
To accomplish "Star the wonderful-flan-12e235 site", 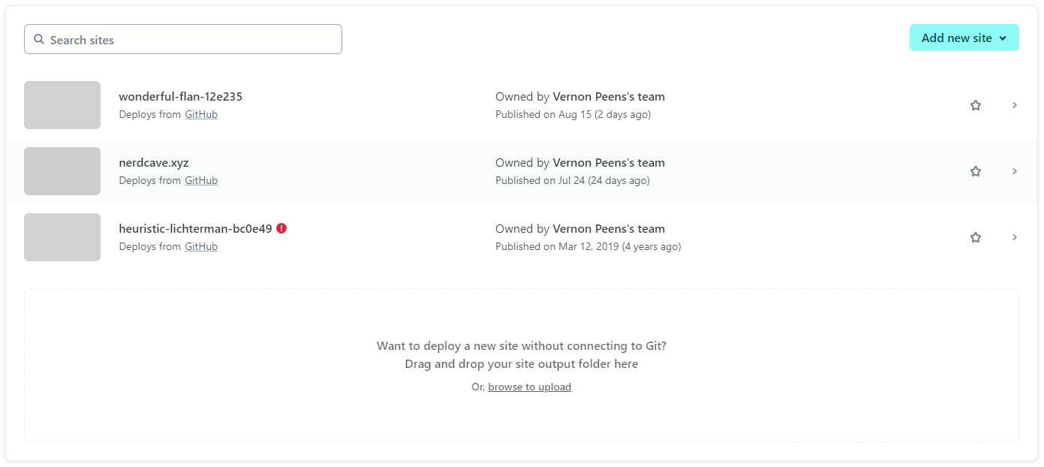I will pos(976,105).
